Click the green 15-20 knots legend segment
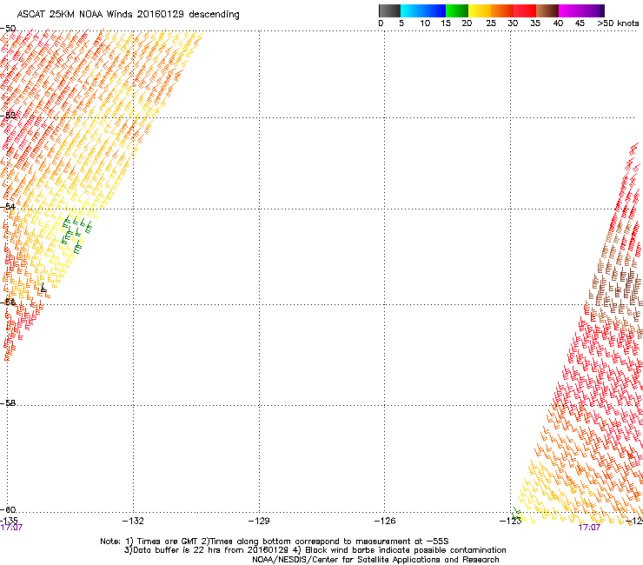 tap(457, 10)
